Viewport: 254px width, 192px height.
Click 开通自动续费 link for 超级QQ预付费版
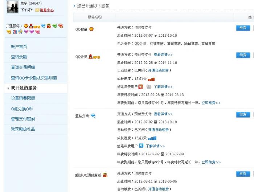(x=158, y=189)
